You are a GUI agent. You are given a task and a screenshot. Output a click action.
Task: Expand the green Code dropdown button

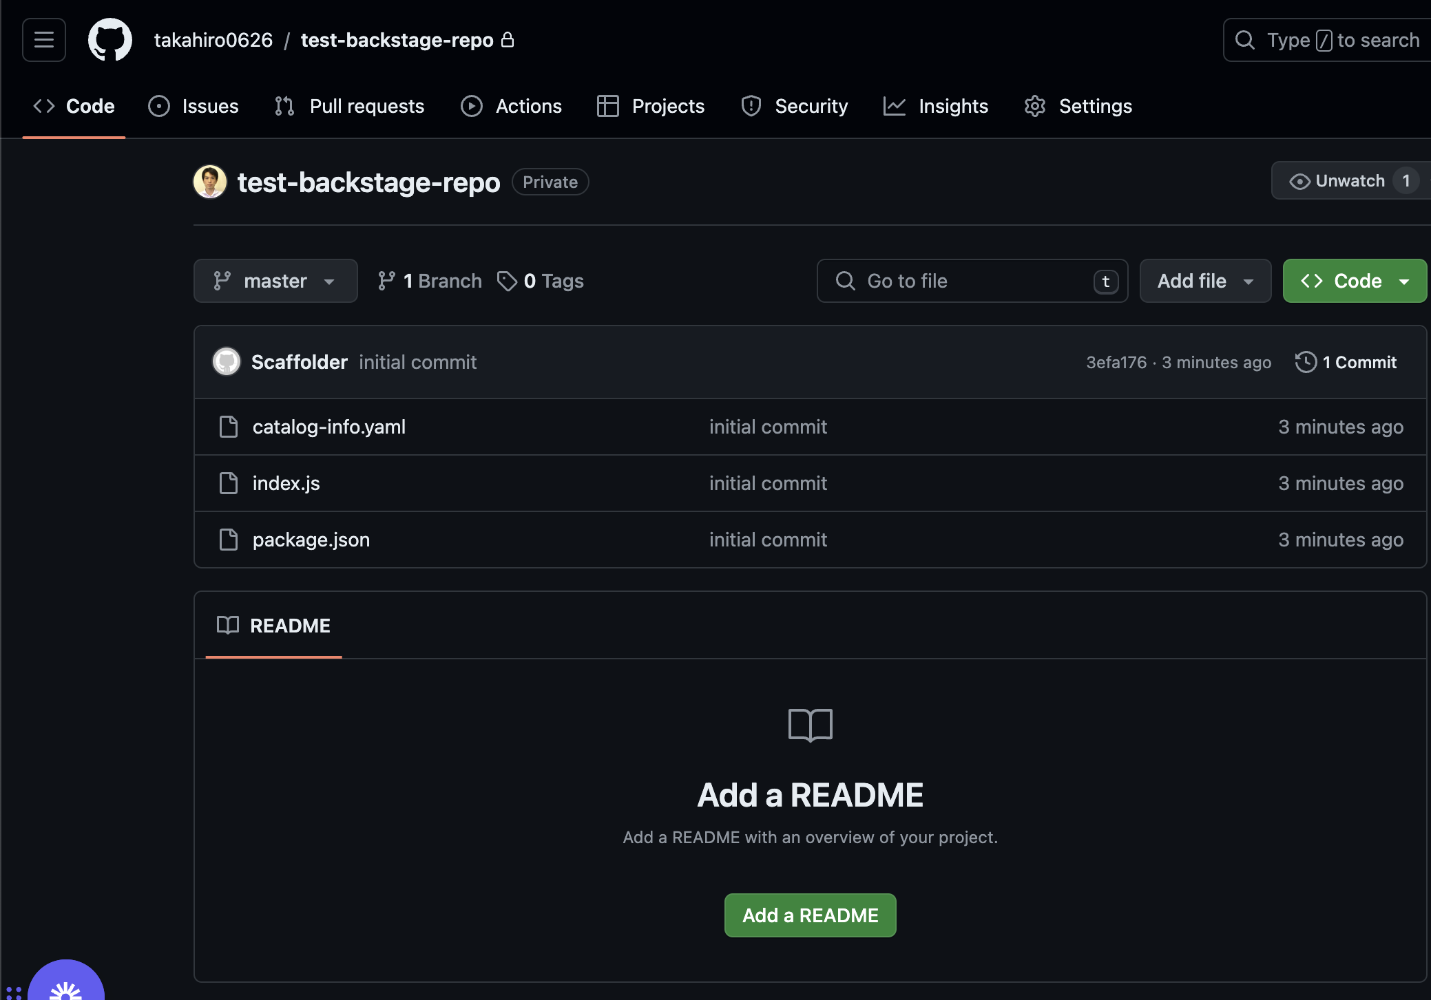click(x=1354, y=281)
